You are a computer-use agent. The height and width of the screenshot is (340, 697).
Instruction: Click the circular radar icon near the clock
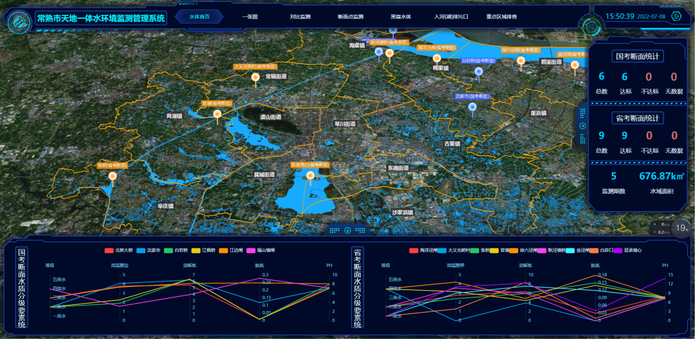(592, 26)
